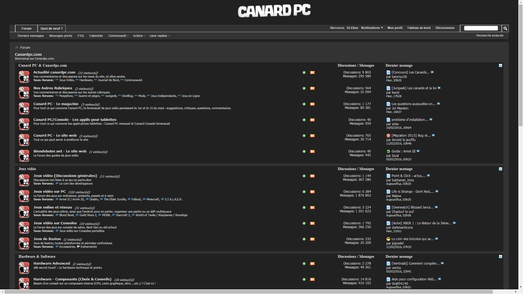Open Mon profil link
The width and height of the screenshot is (523, 294).
395,28
